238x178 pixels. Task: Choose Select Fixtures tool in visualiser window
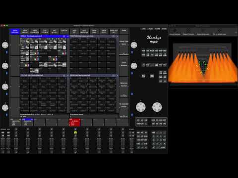(188, 32)
